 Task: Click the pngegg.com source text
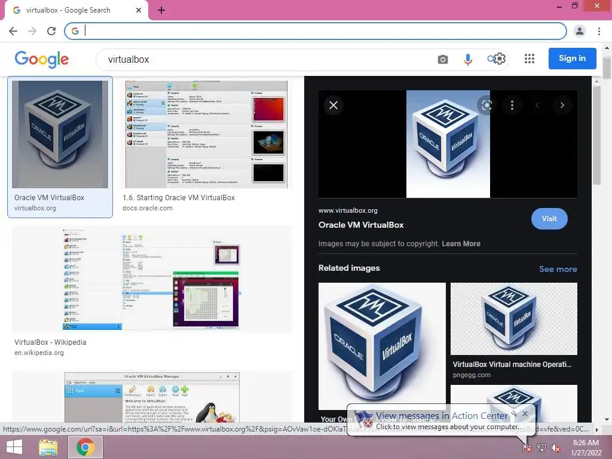point(472,375)
